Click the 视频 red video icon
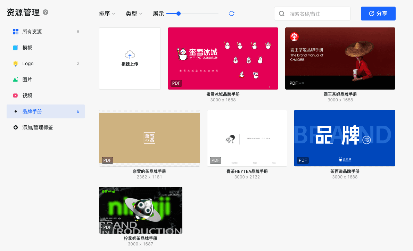This screenshot has width=413, height=251. click(x=16, y=95)
